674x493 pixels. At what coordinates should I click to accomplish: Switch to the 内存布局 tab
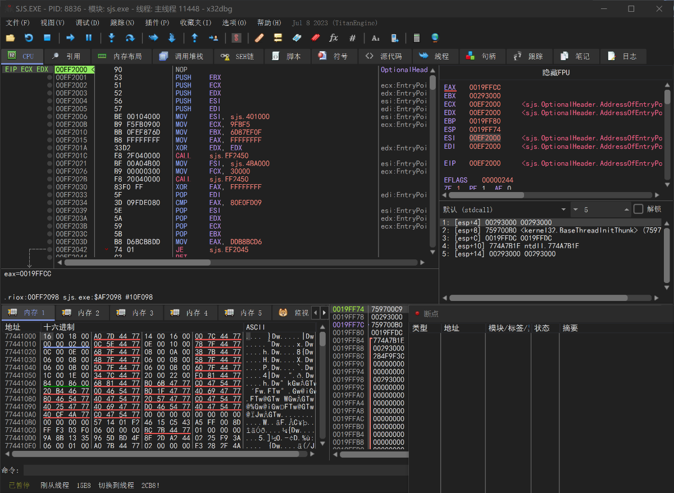(120, 56)
